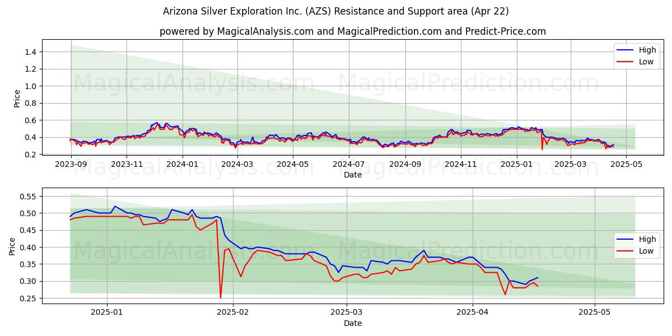This screenshot has height=336, width=672.
Task: Click the '2024-09' tick label on top chart
Action: pos(405,164)
